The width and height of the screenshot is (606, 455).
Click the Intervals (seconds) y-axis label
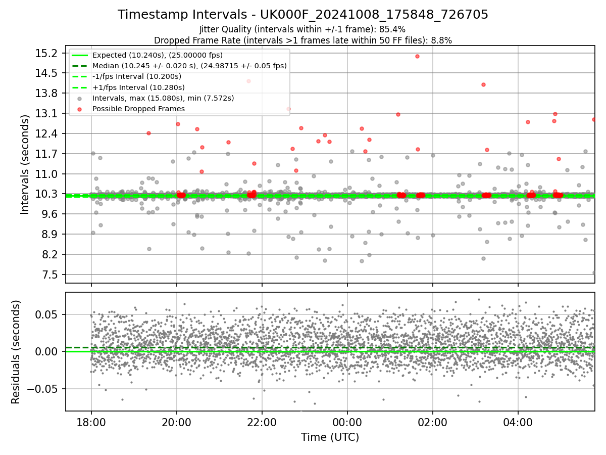coord(25,164)
